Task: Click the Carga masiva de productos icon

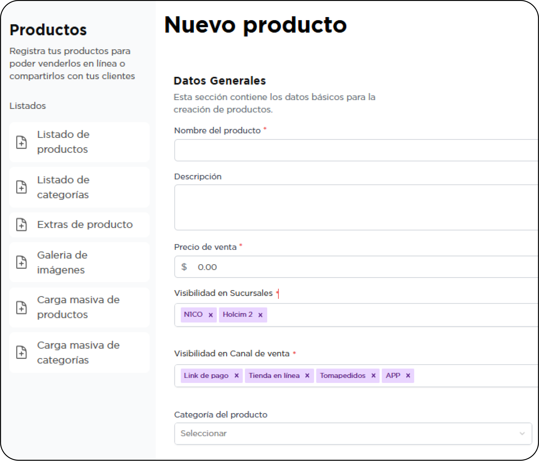Action: 21,307
